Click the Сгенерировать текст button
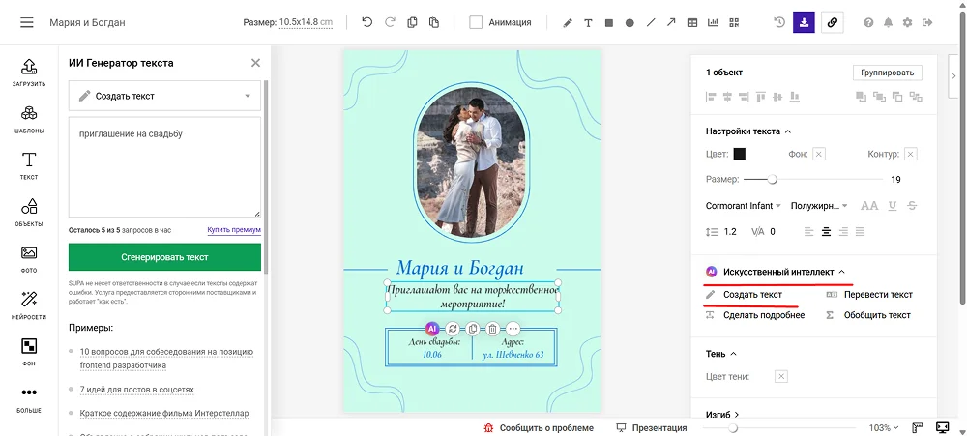Screen dimensions: 967x436 (x=164, y=257)
